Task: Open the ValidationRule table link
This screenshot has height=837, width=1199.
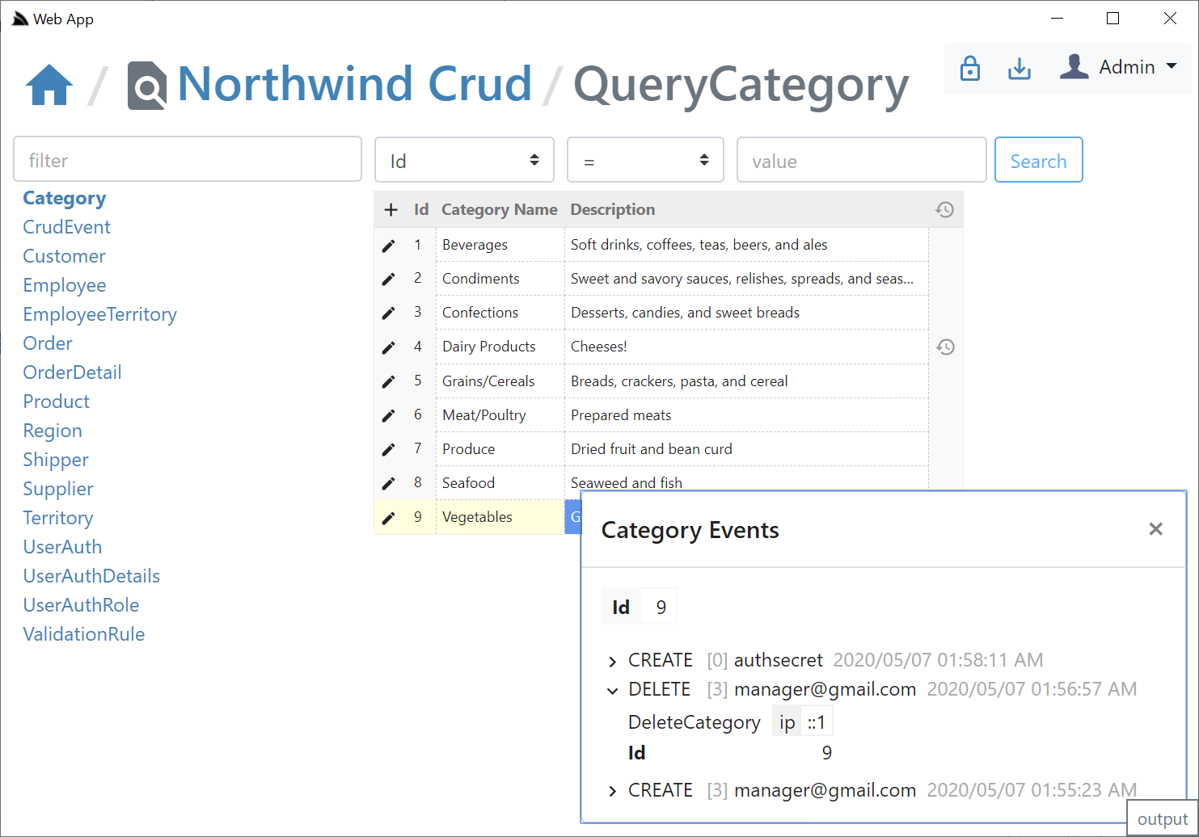Action: click(84, 635)
